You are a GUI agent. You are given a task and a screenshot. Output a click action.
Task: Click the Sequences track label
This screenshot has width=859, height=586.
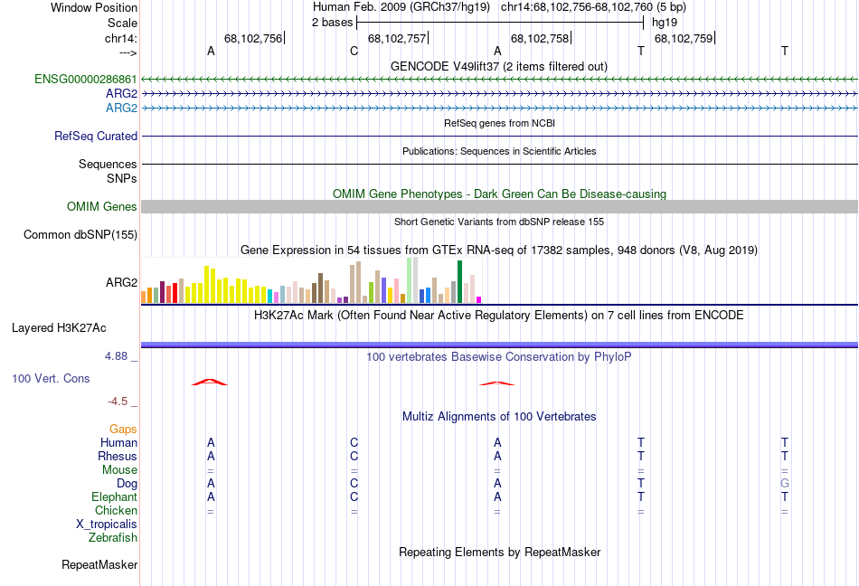(108, 164)
